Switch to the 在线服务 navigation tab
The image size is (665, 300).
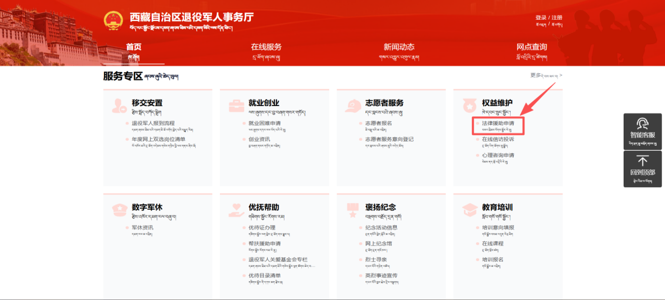coord(266,47)
